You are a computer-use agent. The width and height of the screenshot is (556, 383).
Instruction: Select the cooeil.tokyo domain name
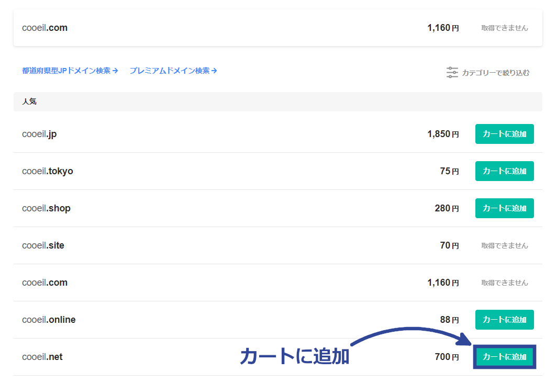pyautogui.click(x=48, y=171)
